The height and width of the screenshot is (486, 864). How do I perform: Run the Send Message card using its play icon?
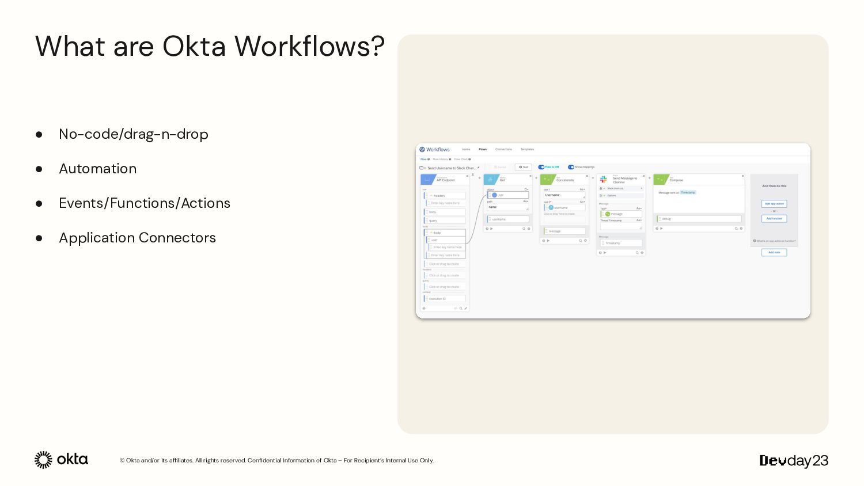point(605,253)
